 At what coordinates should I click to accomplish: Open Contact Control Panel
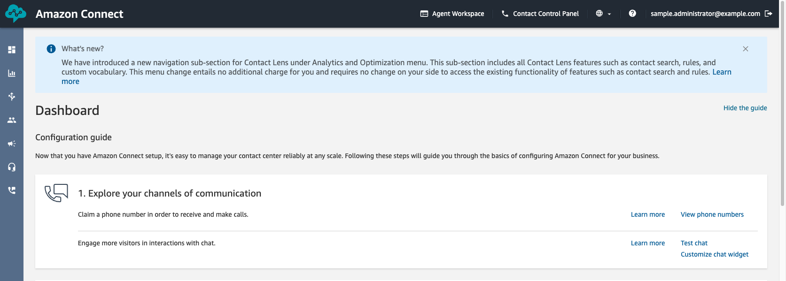click(540, 14)
